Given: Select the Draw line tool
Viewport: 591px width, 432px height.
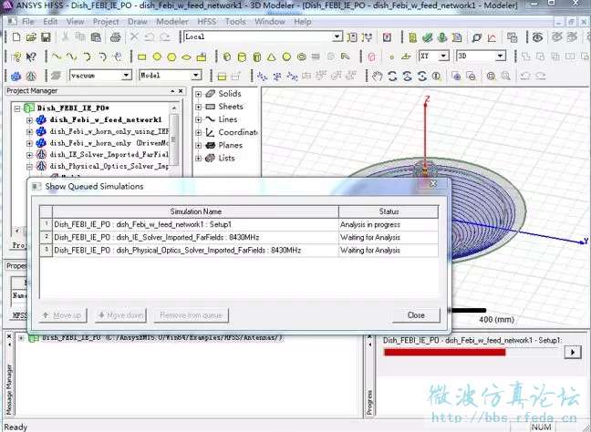Looking at the screenshot, I should pyautogui.click(x=57, y=57).
